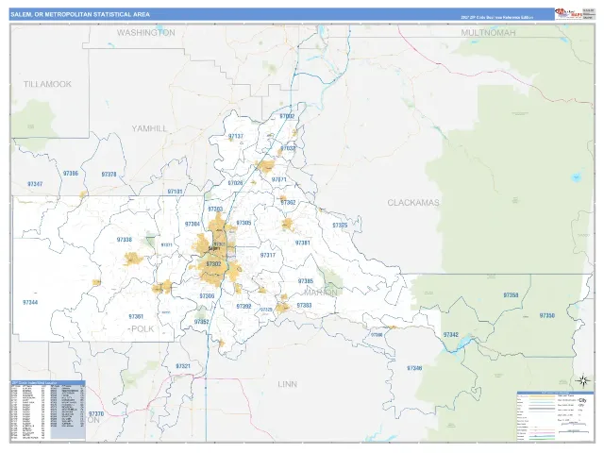Screen dimensions: 604x453
Task: Open the ZIP code index table
Action: [x=48, y=410]
